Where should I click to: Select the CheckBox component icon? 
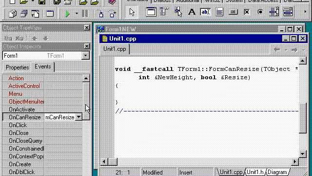click(247, 12)
